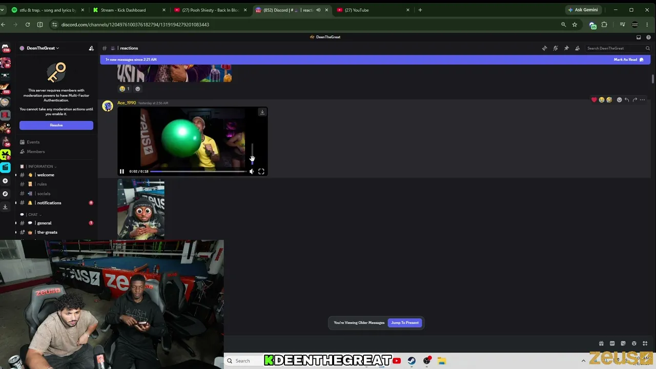This screenshot has height=369, width=656.
Task: Collapse the INFORMATION category
Action: pyautogui.click(x=40, y=167)
